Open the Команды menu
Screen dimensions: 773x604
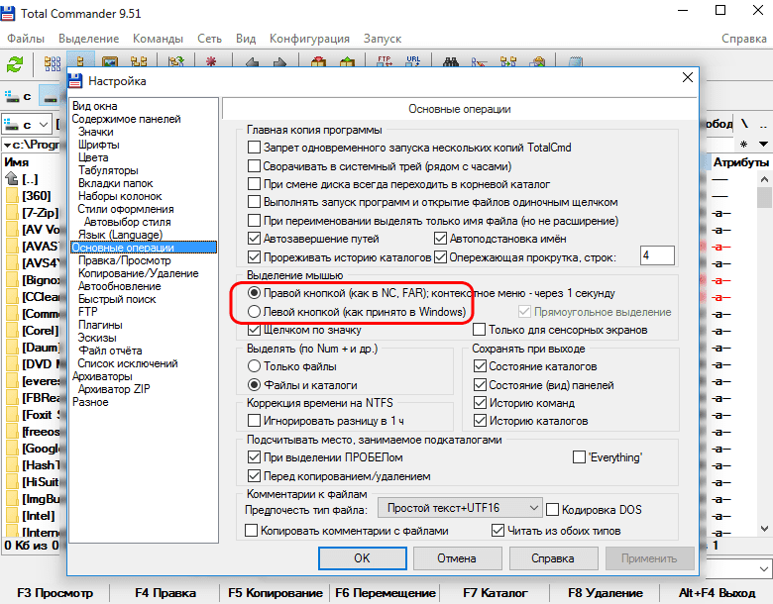pos(158,39)
